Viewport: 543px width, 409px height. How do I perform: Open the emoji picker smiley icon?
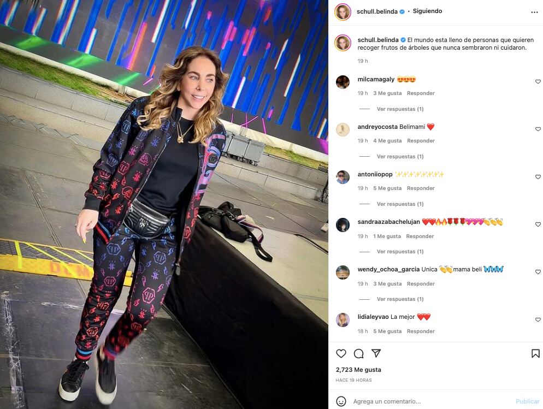point(341,401)
